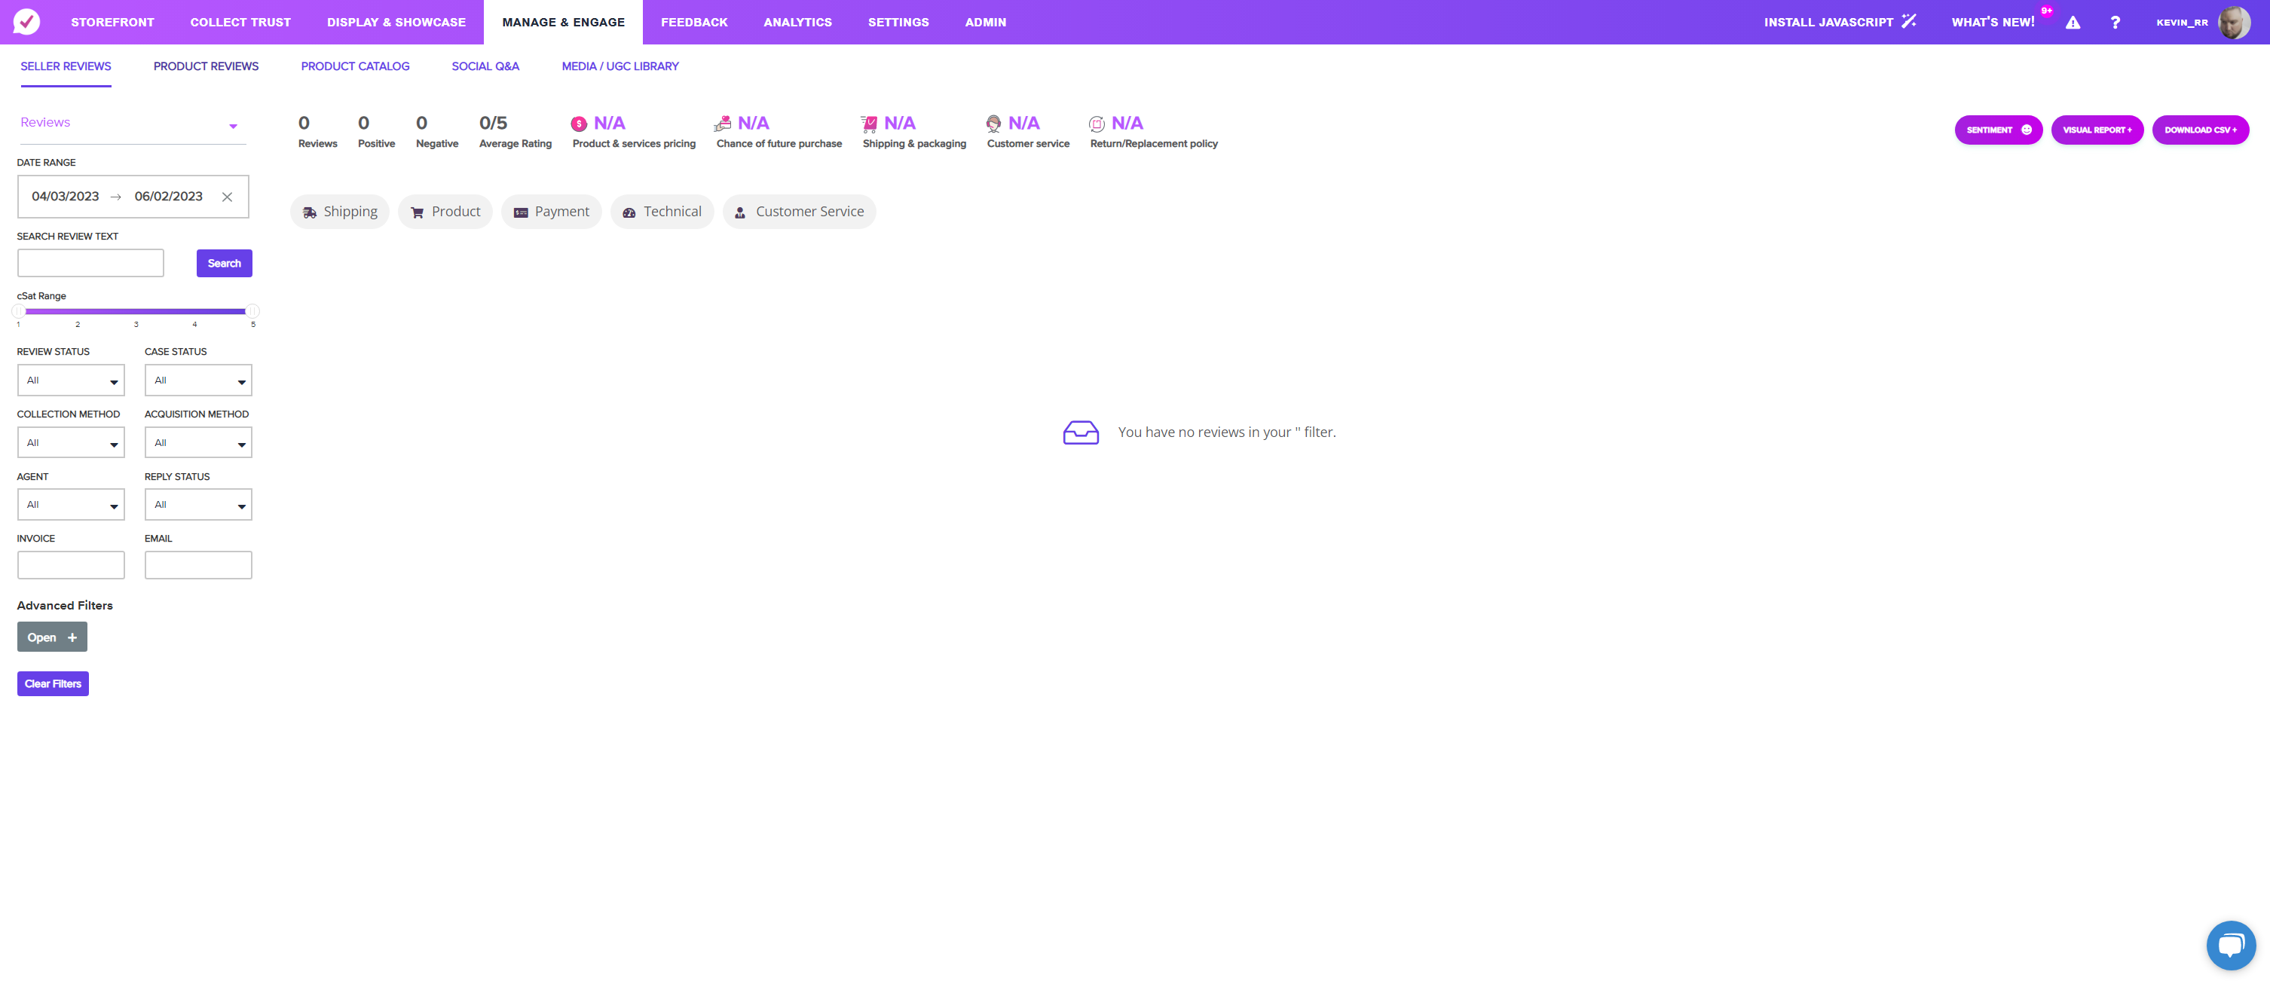Open the Collection Method dropdown
Viewport: 2270px width, 984px height.
point(71,442)
